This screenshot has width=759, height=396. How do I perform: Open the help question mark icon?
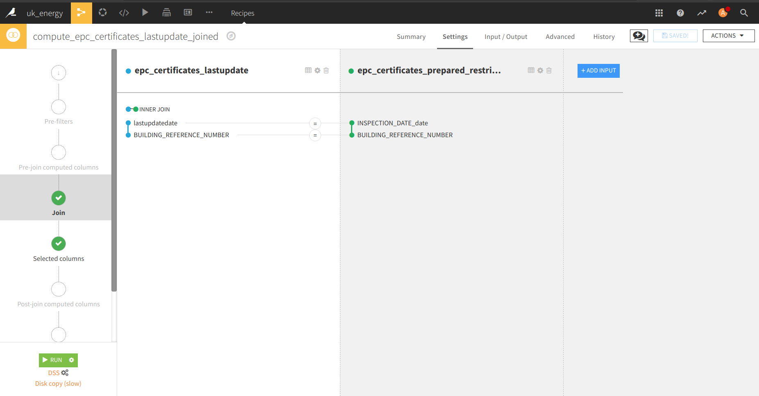[x=680, y=13]
